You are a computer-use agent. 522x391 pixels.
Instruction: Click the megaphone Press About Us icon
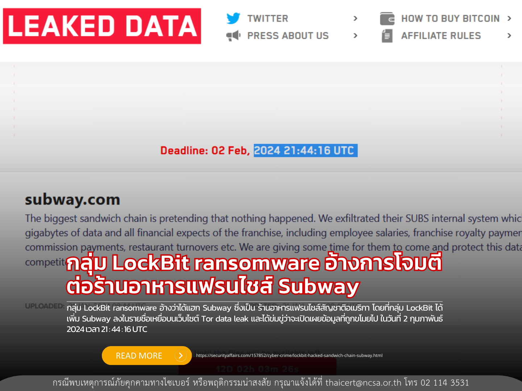click(x=233, y=35)
